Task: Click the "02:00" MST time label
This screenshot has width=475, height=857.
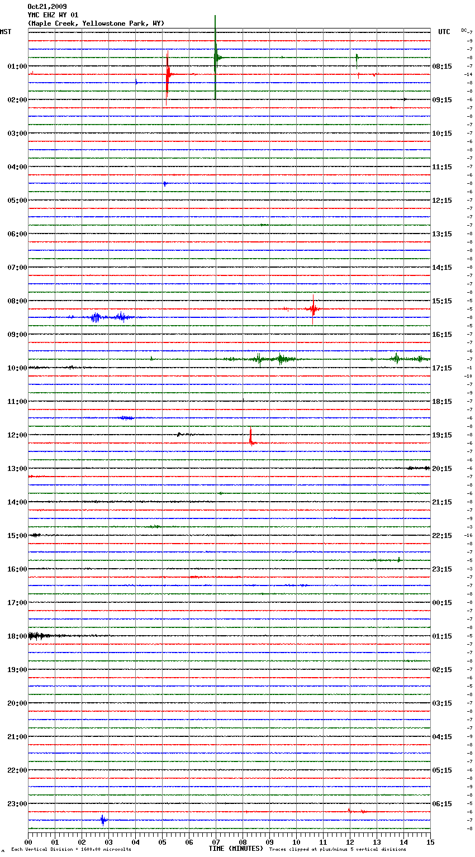Action: click(17, 100)
